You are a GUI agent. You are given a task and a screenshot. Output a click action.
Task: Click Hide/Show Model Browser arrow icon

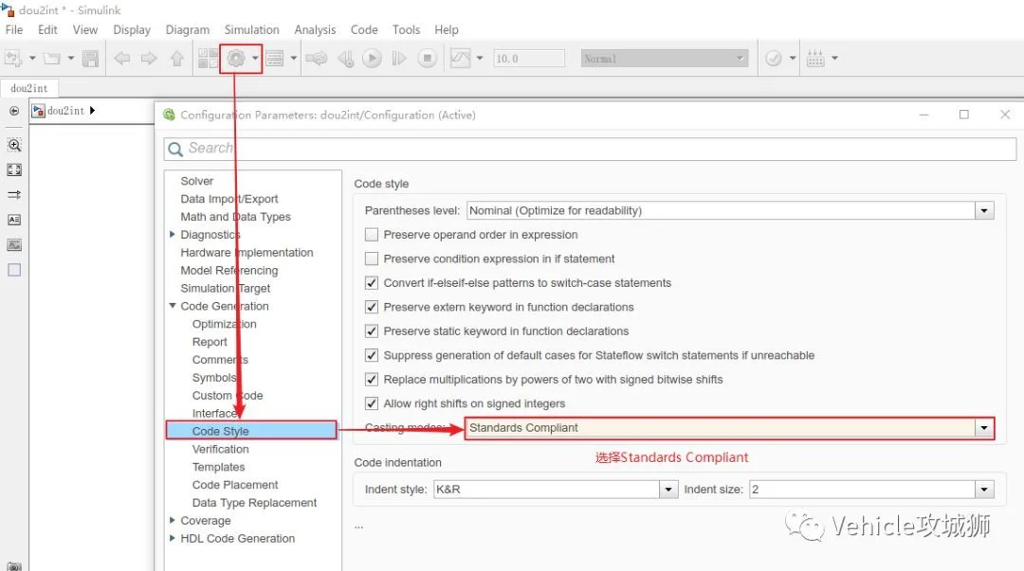point(14,111)
